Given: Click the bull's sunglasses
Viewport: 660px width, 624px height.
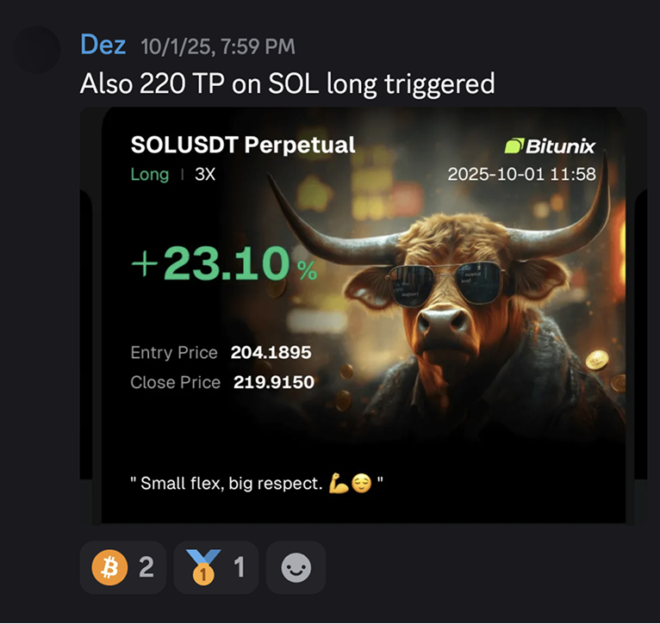Looking at the screenshot, I should pos(447,282).
